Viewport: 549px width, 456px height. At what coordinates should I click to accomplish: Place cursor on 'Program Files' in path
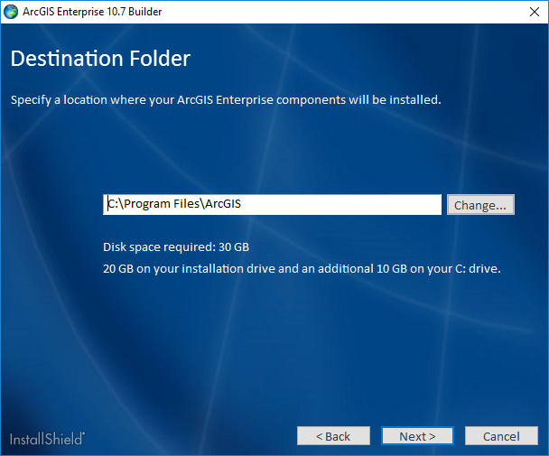(161, 204)
